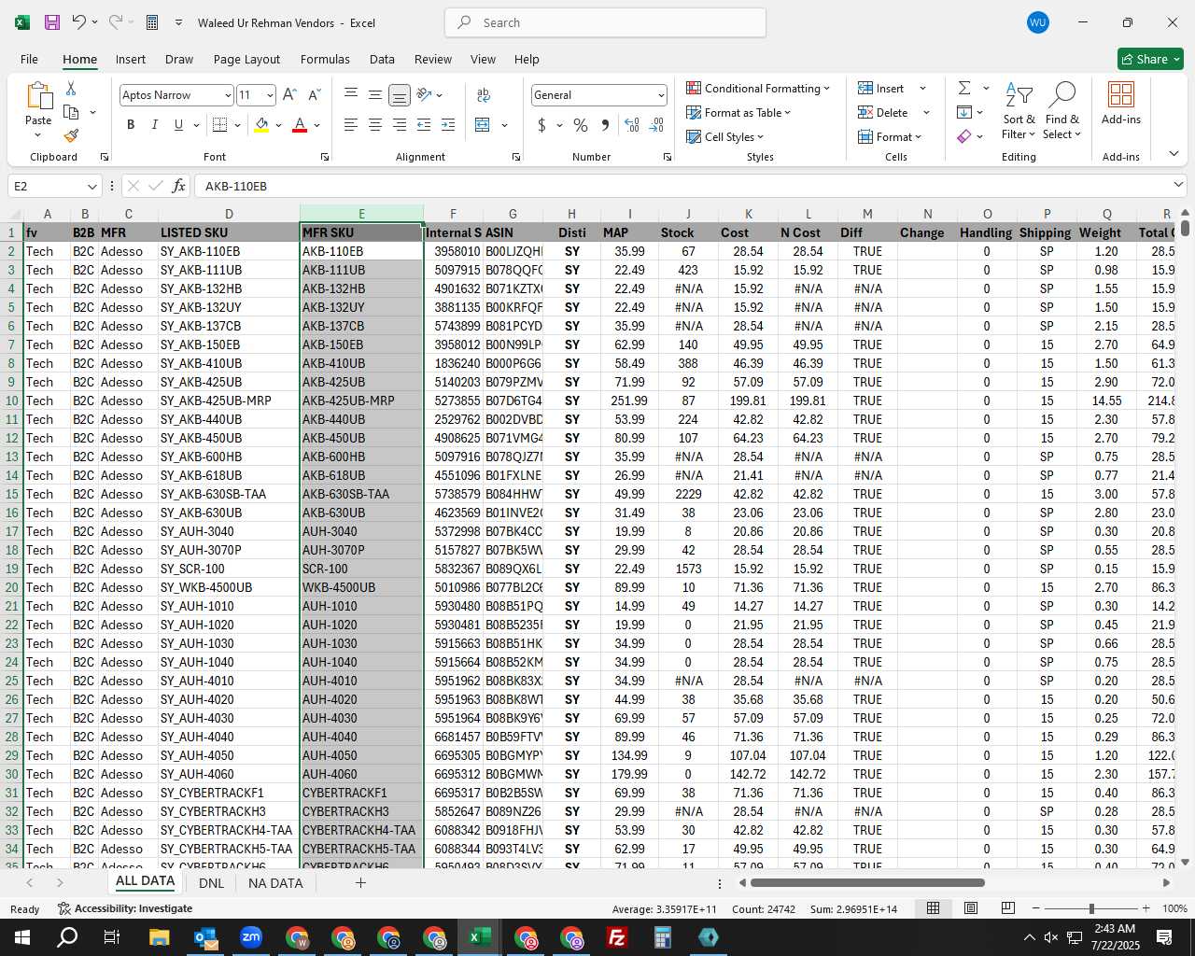This screenshot has height=956, width=1195.
Task: Click the Clear eraser icon
Action: (x=964, y=136)
